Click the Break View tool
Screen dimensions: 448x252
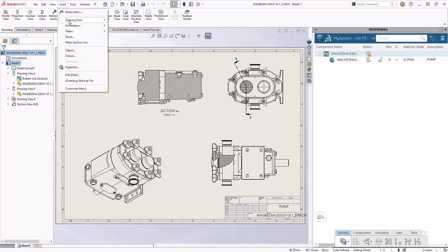tap(117, 15)
